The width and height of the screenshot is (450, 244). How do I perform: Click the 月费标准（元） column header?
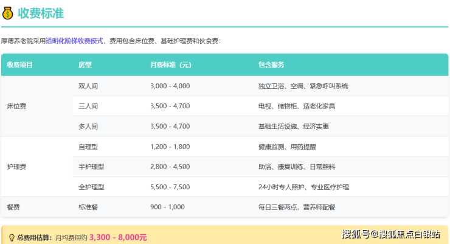click(170, 64)
